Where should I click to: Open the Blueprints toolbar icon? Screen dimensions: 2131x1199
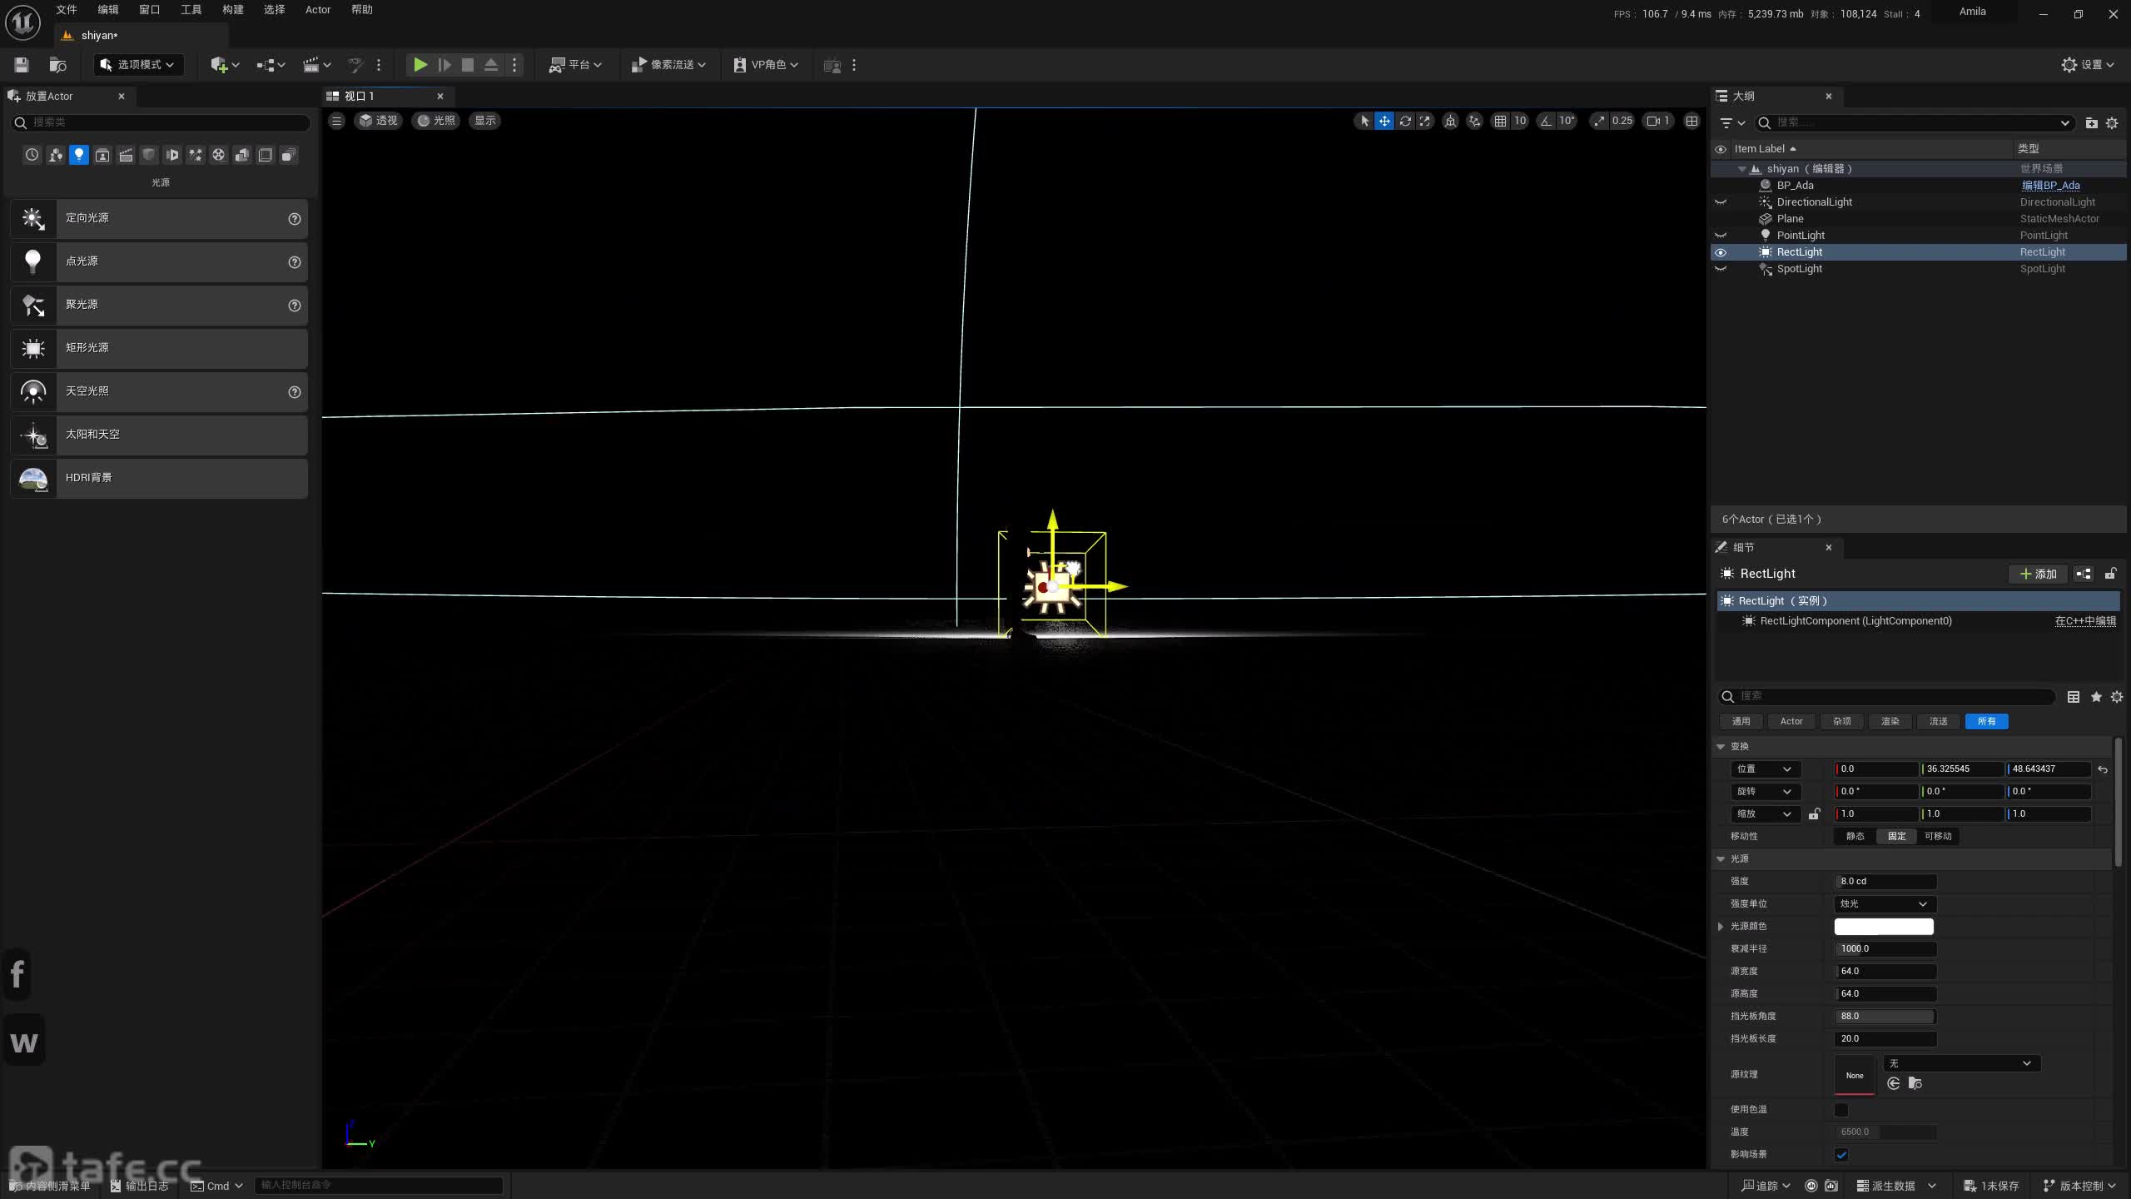pyautogui.click(x=271, y=65)
